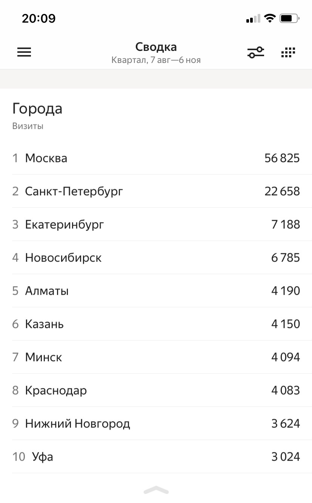The width and height of the screenshot is (312, 503).
Task: Change the period Квартал, 7 авг—6 ноя
Action: [x=156, y=60]
